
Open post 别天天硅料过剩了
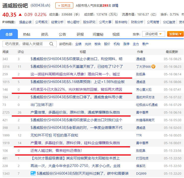tap(83, 173)
